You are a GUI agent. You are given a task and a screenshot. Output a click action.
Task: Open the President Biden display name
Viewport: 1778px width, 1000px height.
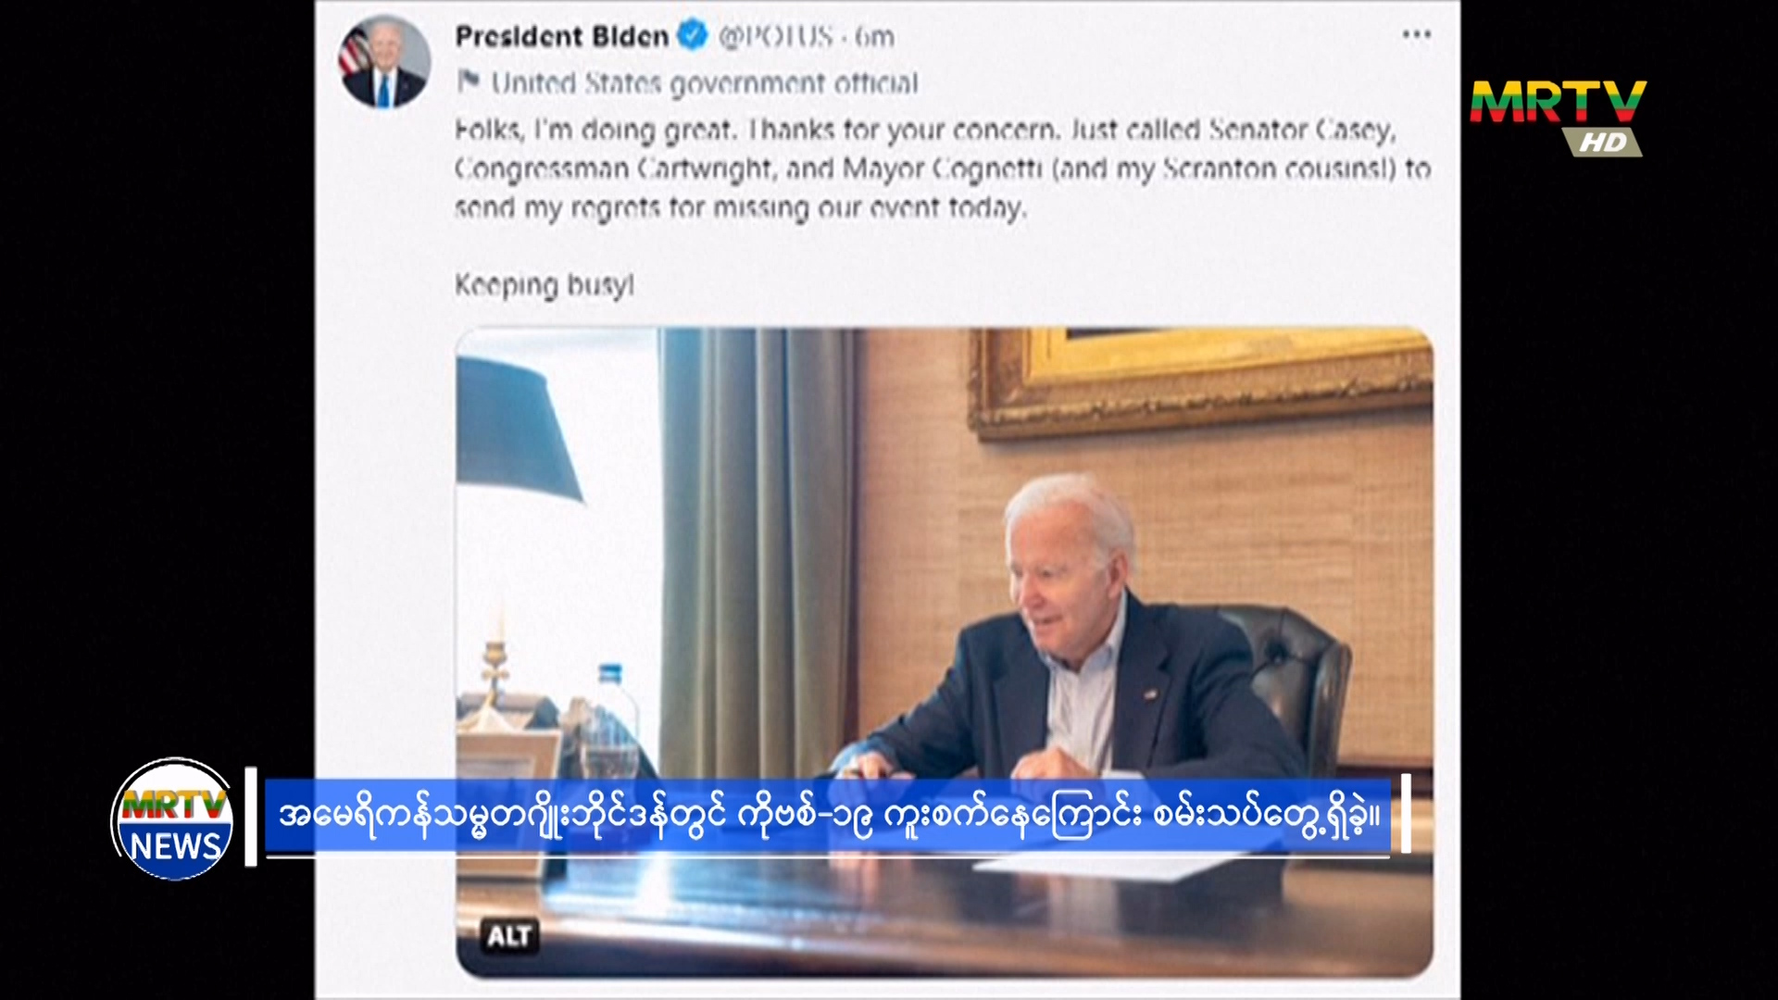(562, 36)
